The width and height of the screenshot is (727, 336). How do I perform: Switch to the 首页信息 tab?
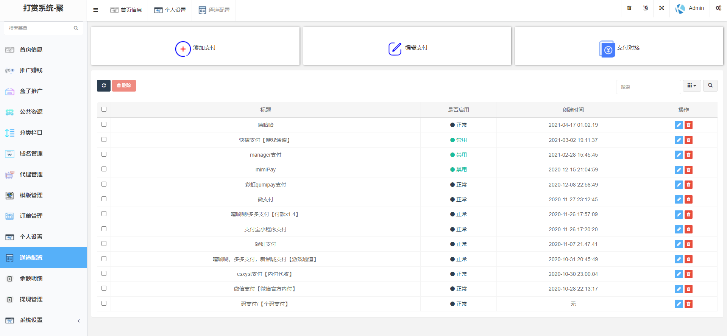pos(126,10)
